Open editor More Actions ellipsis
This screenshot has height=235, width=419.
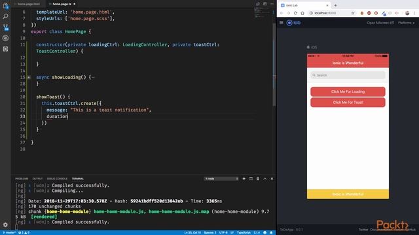tap(272, 4)
